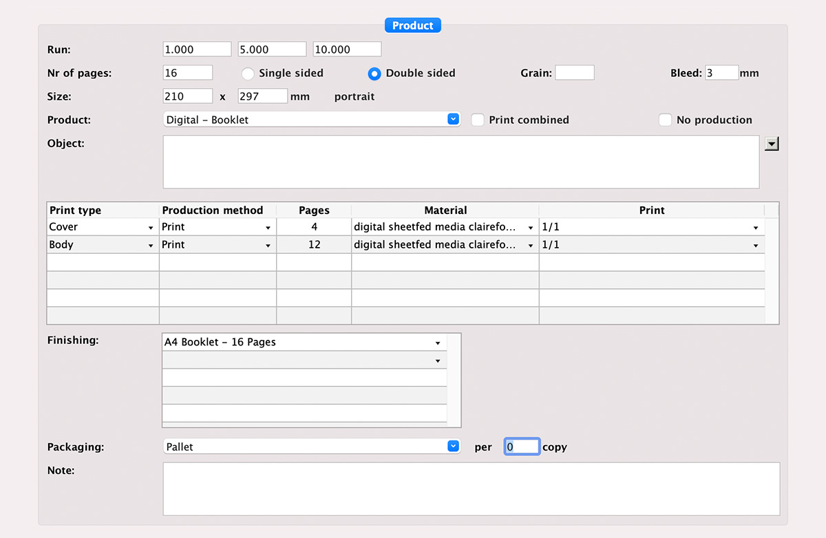Open the Object field arrow button
826x538 pixels.
(x=772, y=144)
